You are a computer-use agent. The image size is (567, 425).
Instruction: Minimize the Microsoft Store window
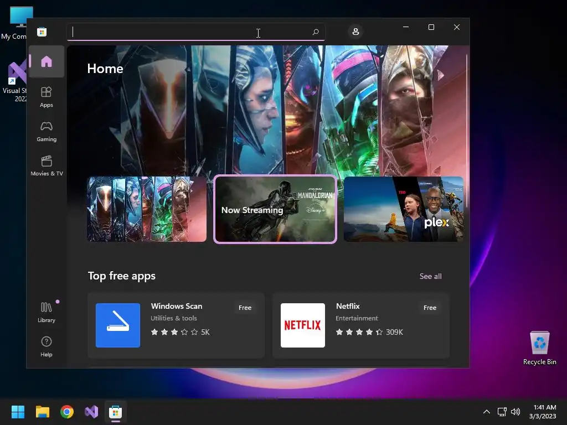(406, 27)
